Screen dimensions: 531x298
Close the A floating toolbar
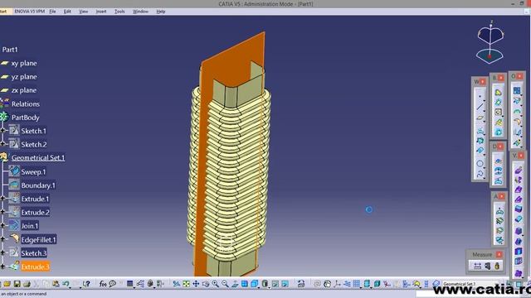click(501, 196)
